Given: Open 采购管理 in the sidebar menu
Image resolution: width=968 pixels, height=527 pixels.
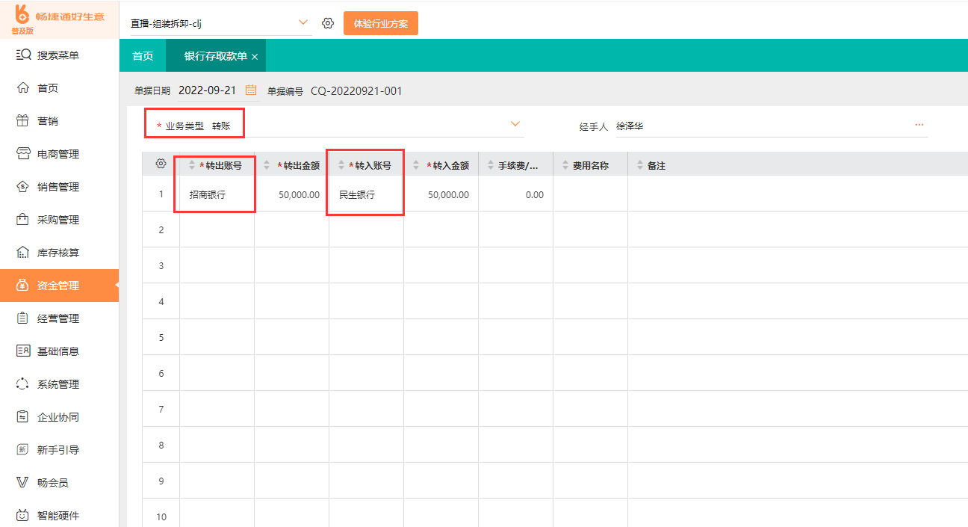Looking at the screenshot, I should (x=58, y=220).
